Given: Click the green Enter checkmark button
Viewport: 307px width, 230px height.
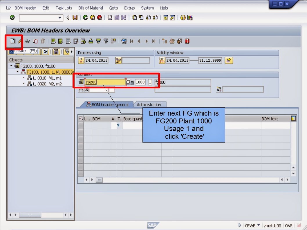Looking at the screenshot, I should pyautogui.click(x=12, y=18).
